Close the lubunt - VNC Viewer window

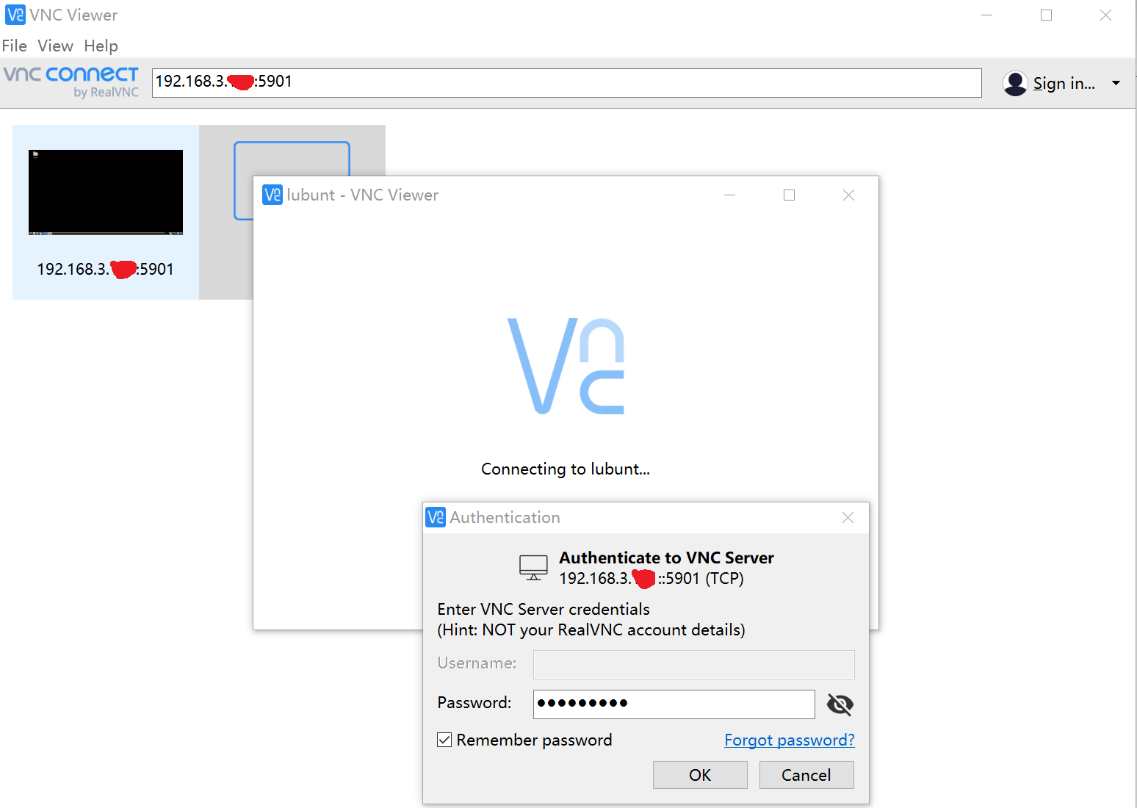click(848, 195)
